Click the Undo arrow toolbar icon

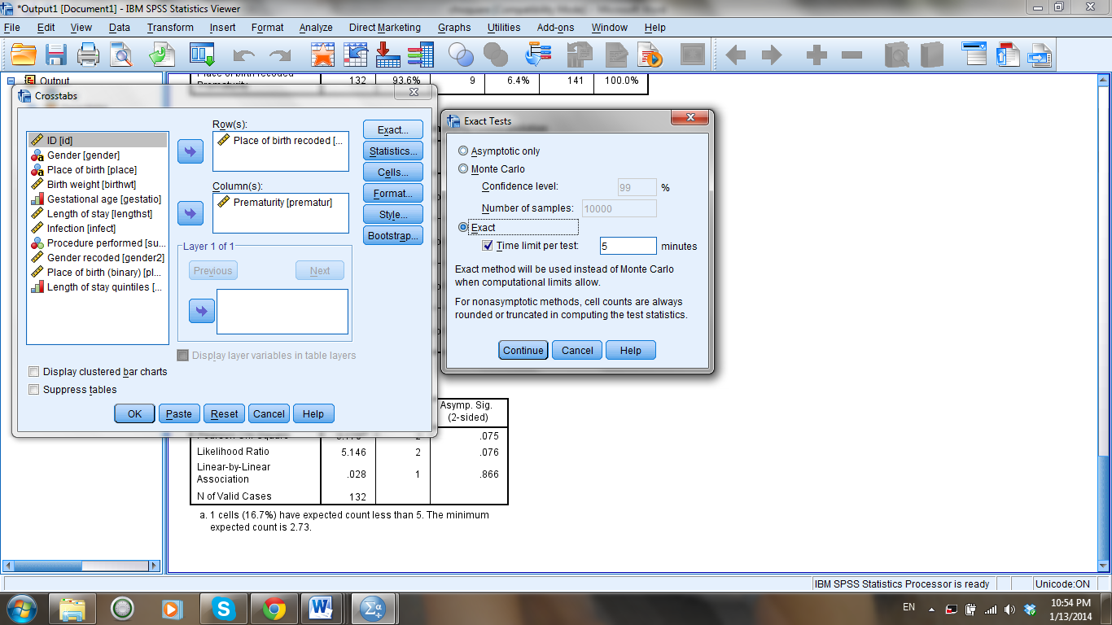(244, 55)
